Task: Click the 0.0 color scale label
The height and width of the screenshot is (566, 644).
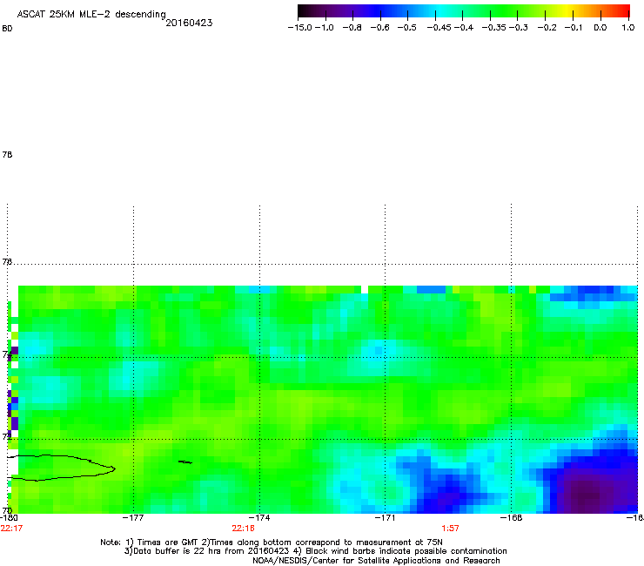Action: (x=600, y=28)
